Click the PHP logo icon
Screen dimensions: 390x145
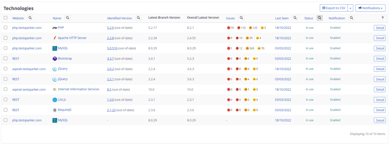55,28
